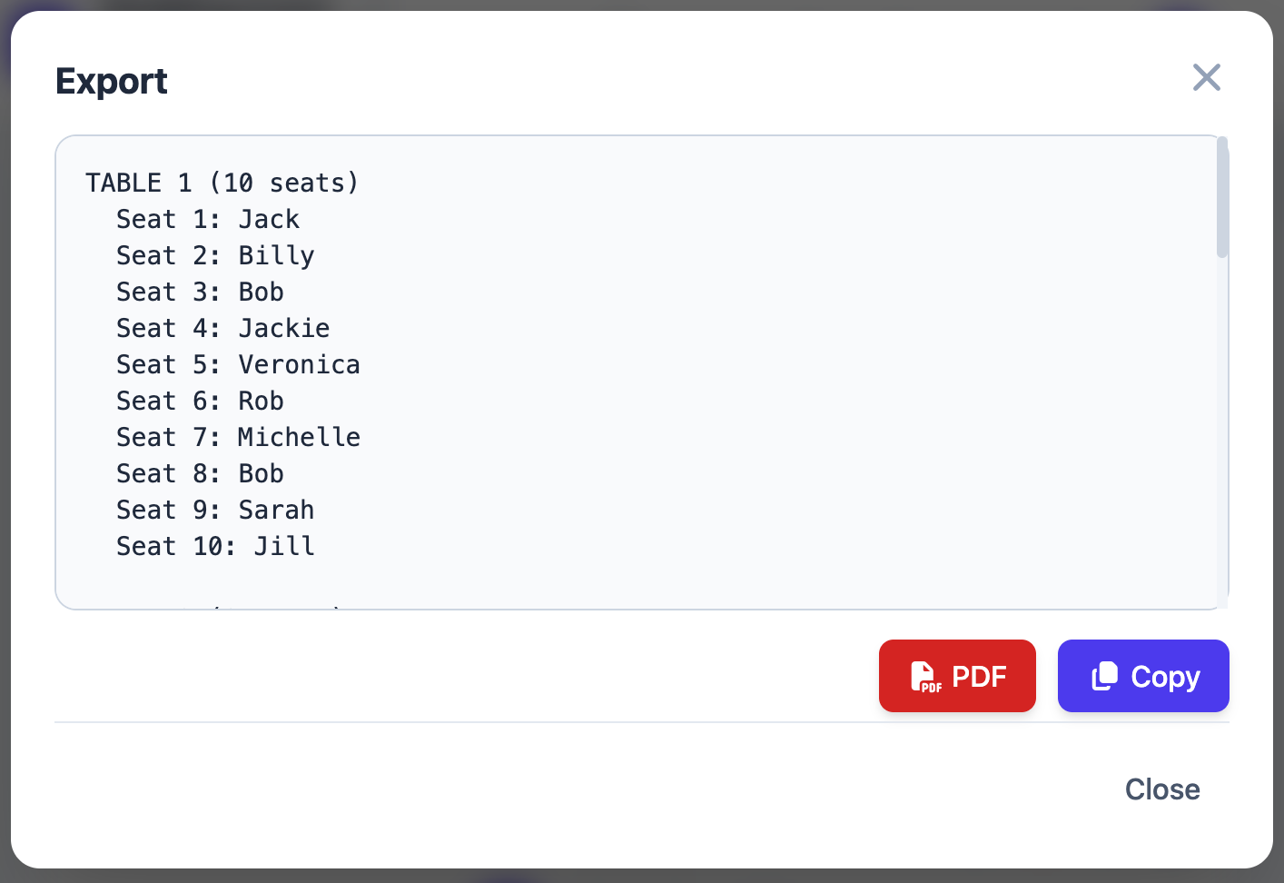
Task: Grab the export text area scrollbar thumb
Action: tap(1222, 198)
